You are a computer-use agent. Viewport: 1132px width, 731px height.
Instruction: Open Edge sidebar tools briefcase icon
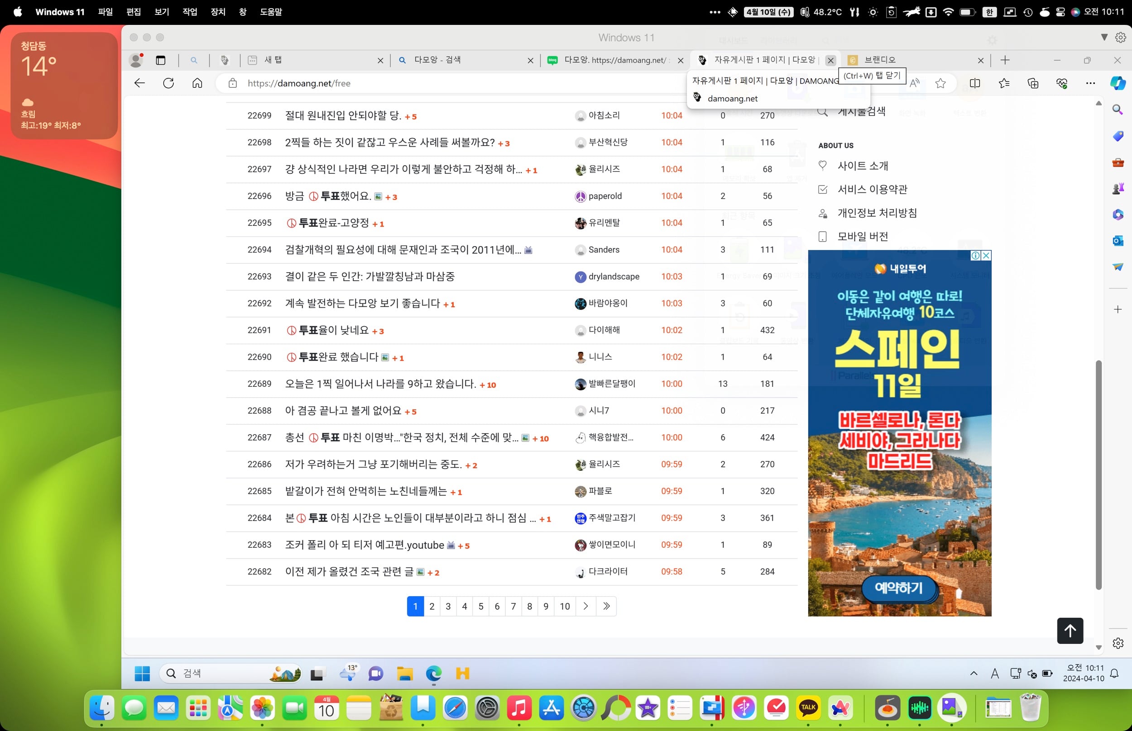coord(1118,163)
